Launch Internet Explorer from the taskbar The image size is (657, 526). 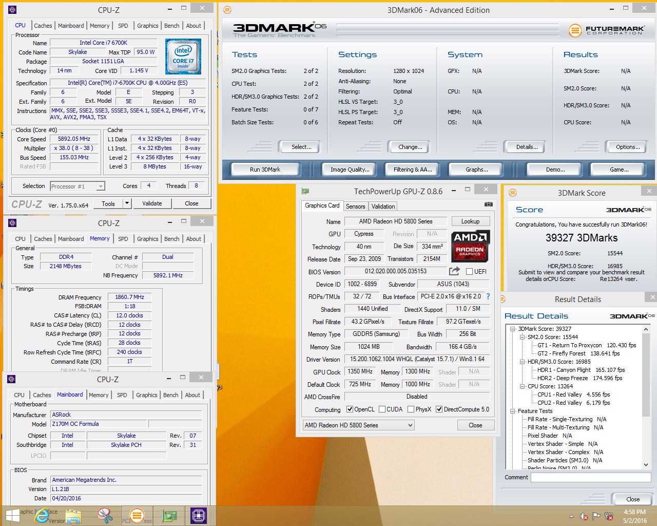coord(42,516)
